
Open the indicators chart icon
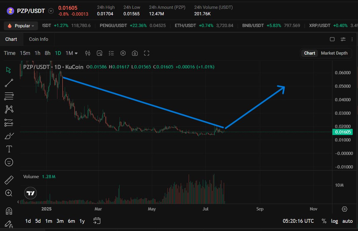coord(100,53)
